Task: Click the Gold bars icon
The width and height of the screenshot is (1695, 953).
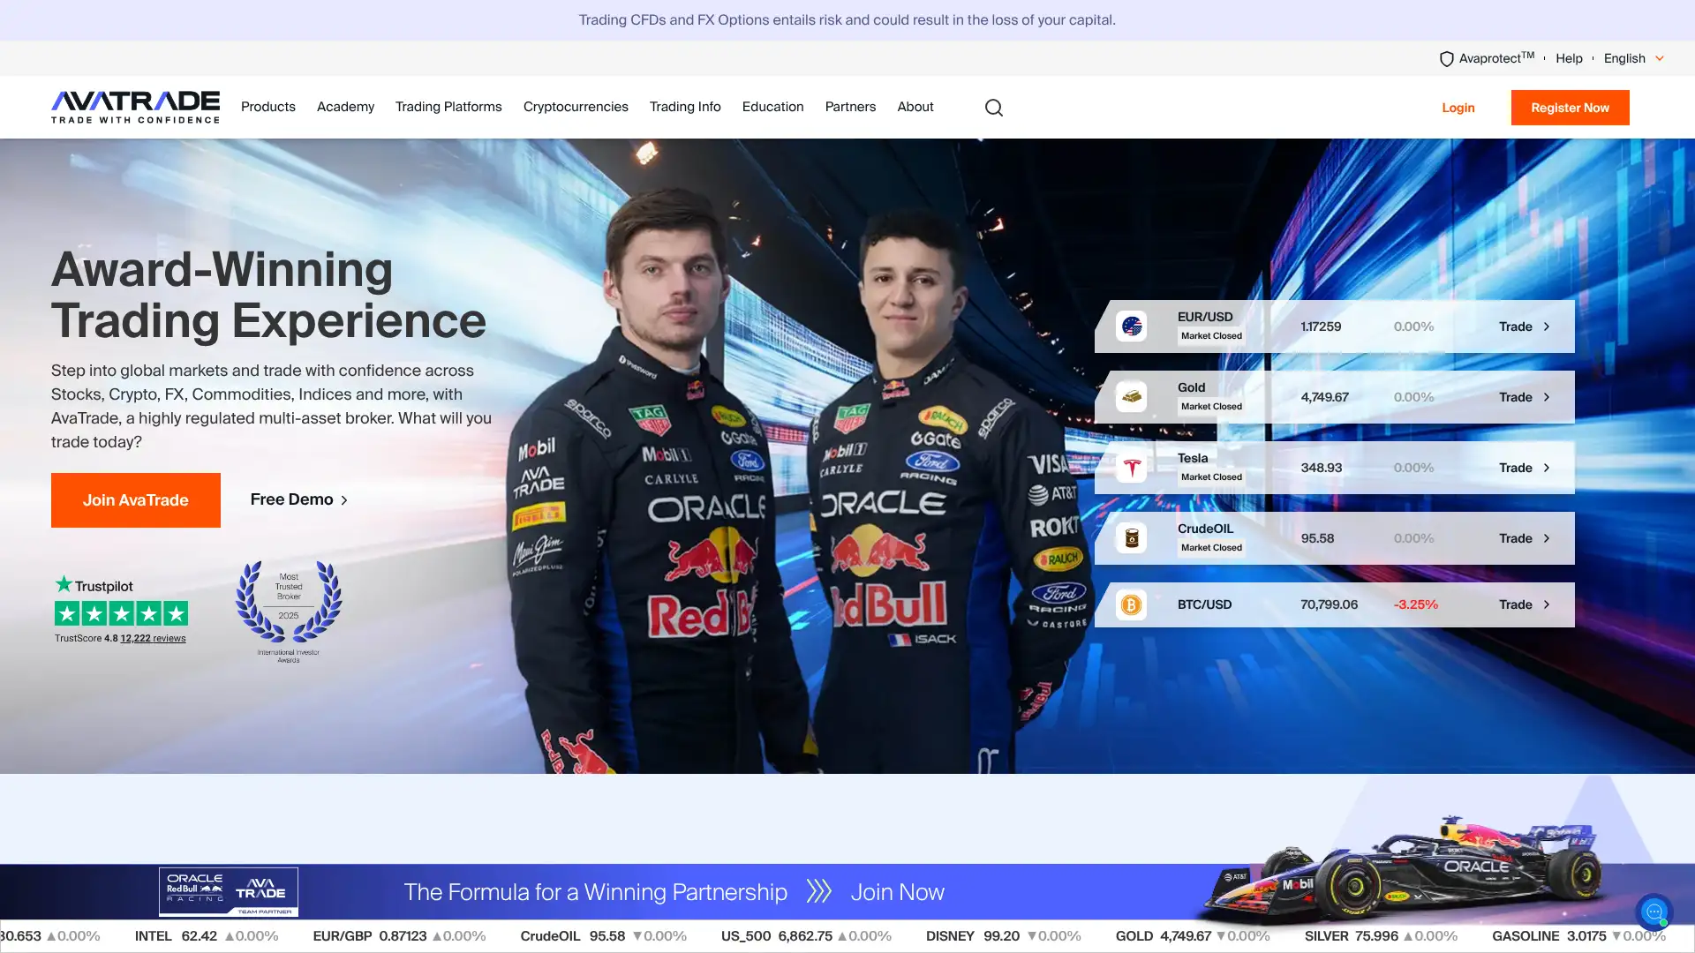Action: tap(1131, 397)
